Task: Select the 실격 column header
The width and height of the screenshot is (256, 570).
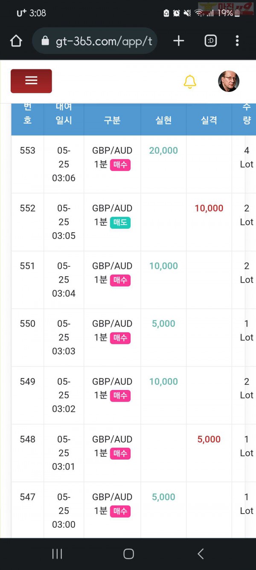Action: pyautogui.click(x=209, y=120)
